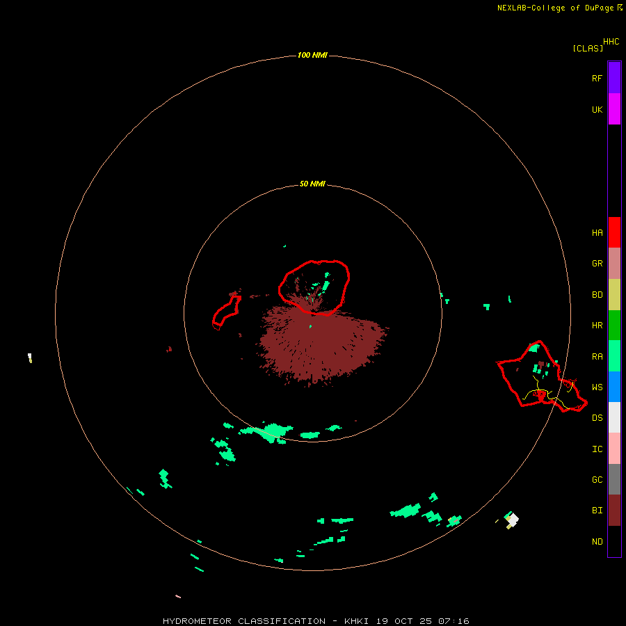This screenshot has height=626, width=626.
Task: Click the BD legend label
Action: 597,295
